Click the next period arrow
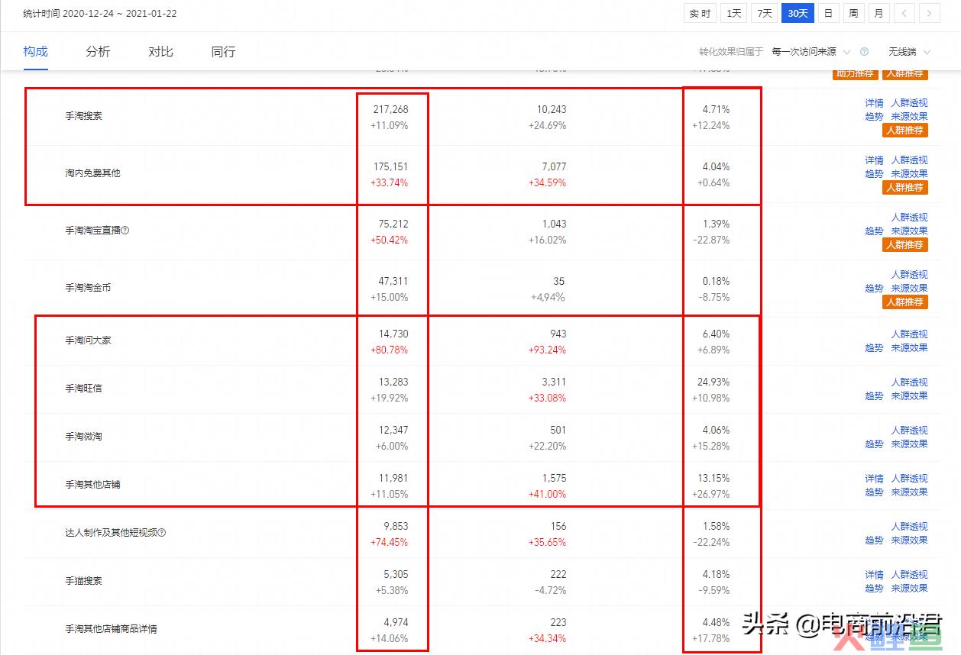The image size is (961, 655). pos(929,13)
